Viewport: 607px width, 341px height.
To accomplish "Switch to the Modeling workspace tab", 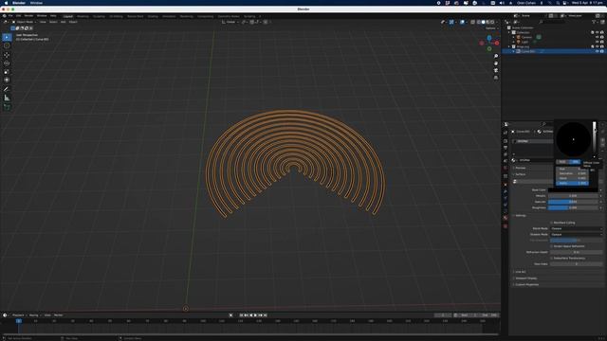I will (83, 17).
